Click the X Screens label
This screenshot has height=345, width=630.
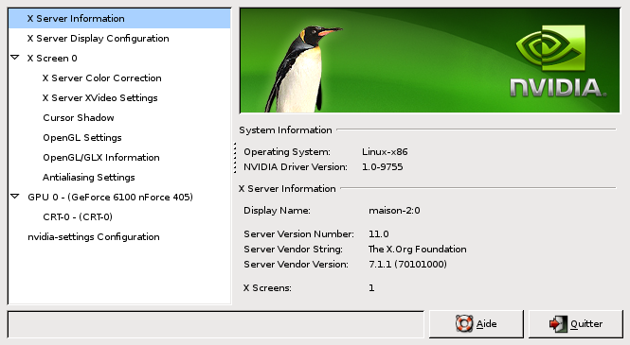click(x=267, y=288)
